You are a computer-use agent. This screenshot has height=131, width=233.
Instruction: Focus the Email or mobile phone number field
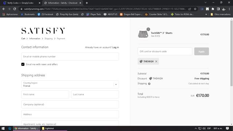pos(70,56)
